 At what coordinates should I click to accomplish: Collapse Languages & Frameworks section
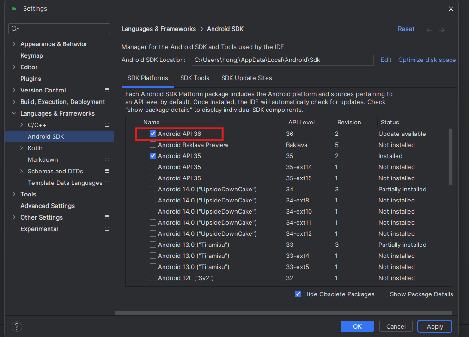14,113
